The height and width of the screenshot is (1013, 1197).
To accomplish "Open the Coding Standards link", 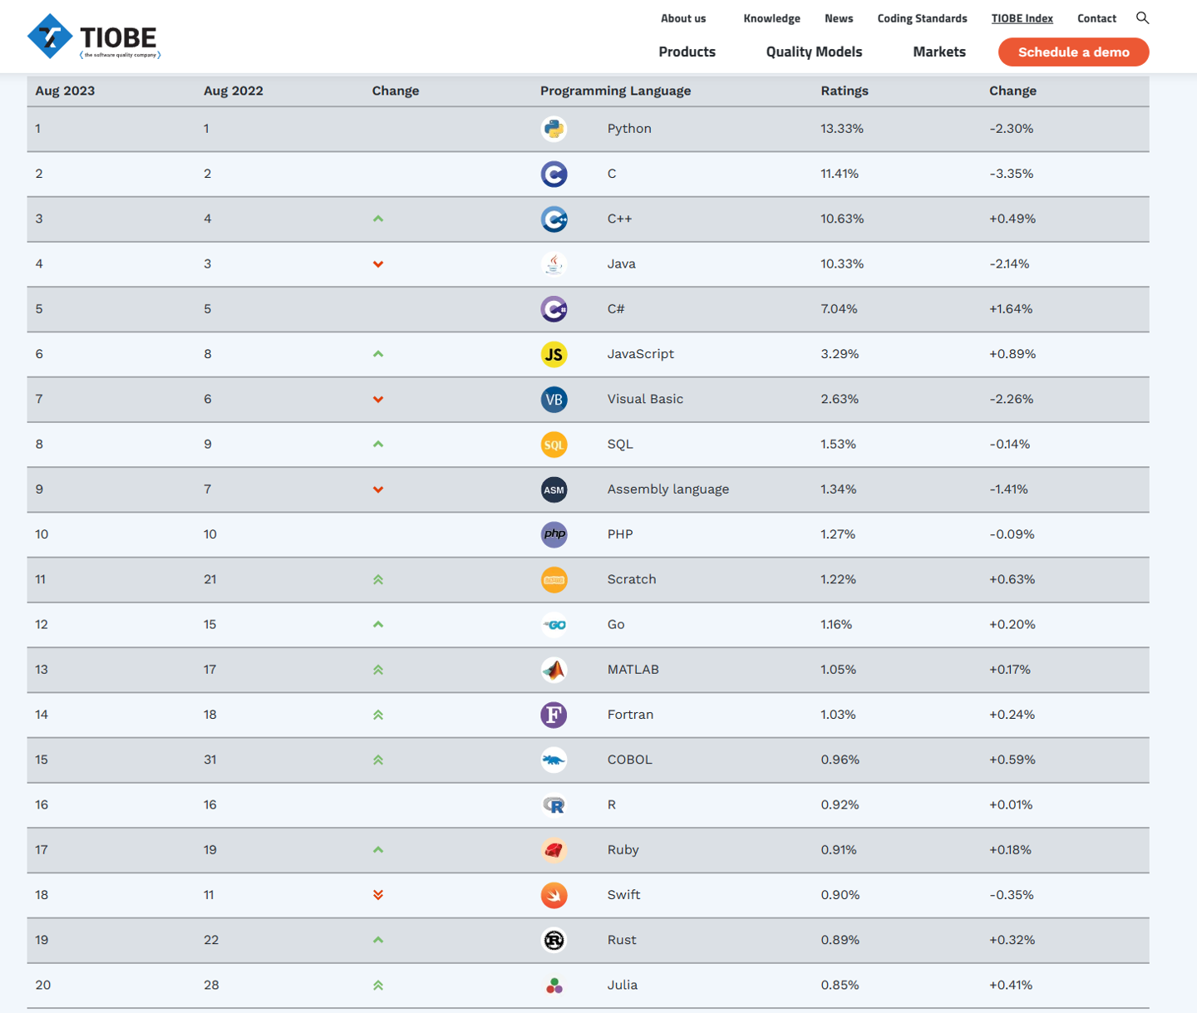I will click(x=922, y=18).
